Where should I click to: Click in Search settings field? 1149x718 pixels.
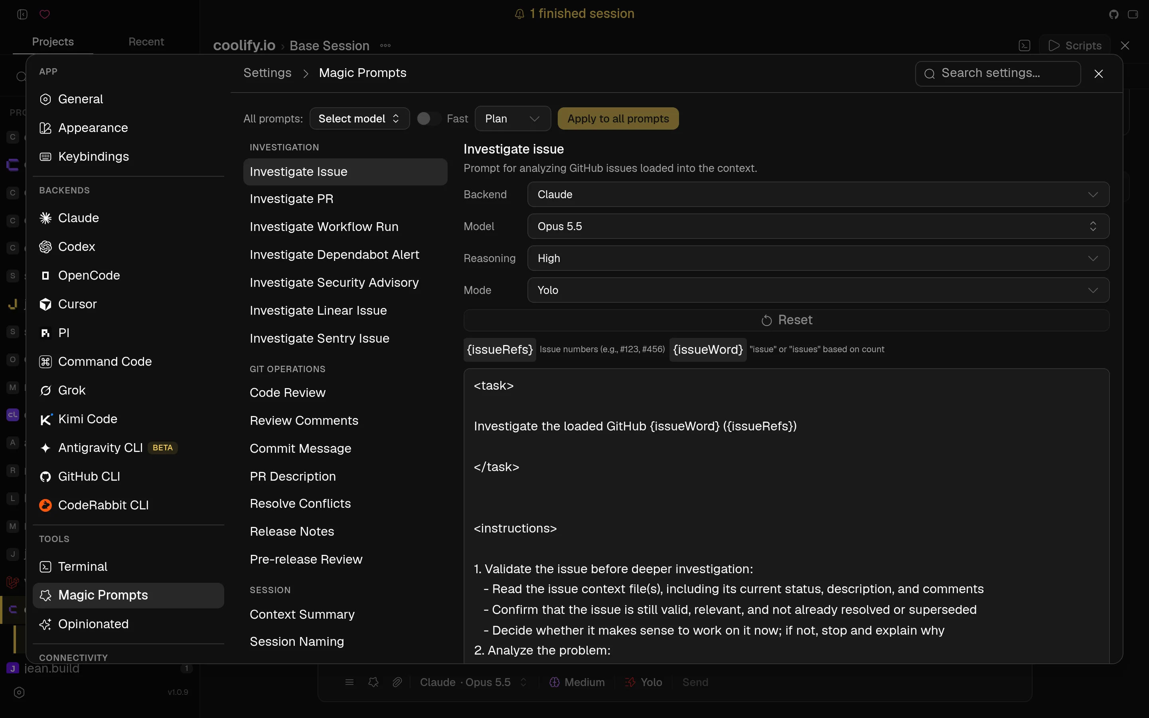click(998, 73)
